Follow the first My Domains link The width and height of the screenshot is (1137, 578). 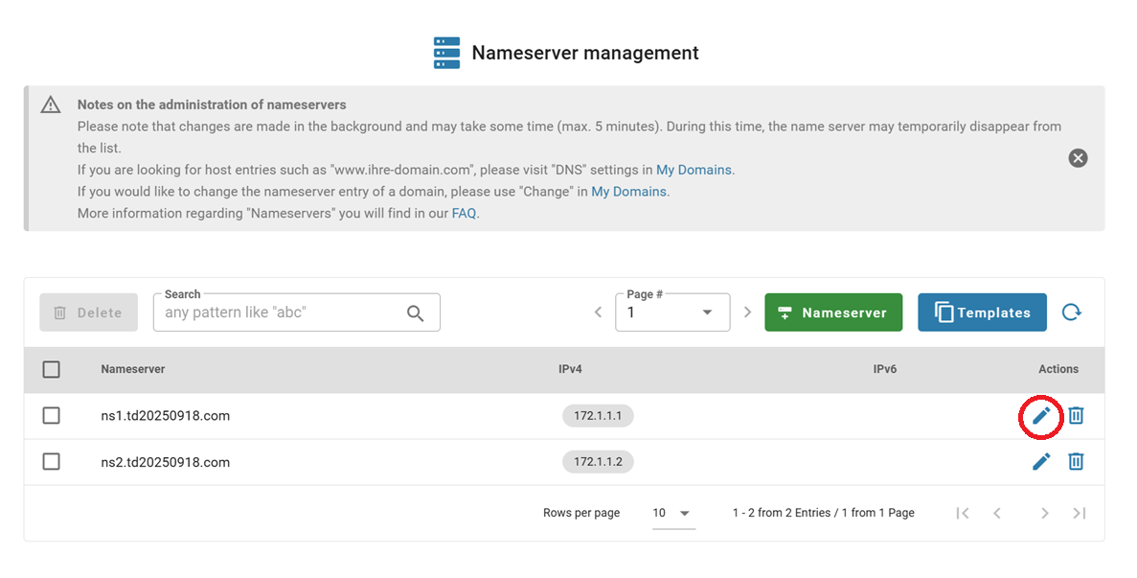694,170
